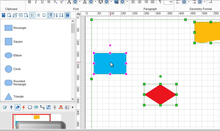The height and width of the screenshot is (131, 220).
Task: Select the lightning bolt shape category
Action: [24, 107]
